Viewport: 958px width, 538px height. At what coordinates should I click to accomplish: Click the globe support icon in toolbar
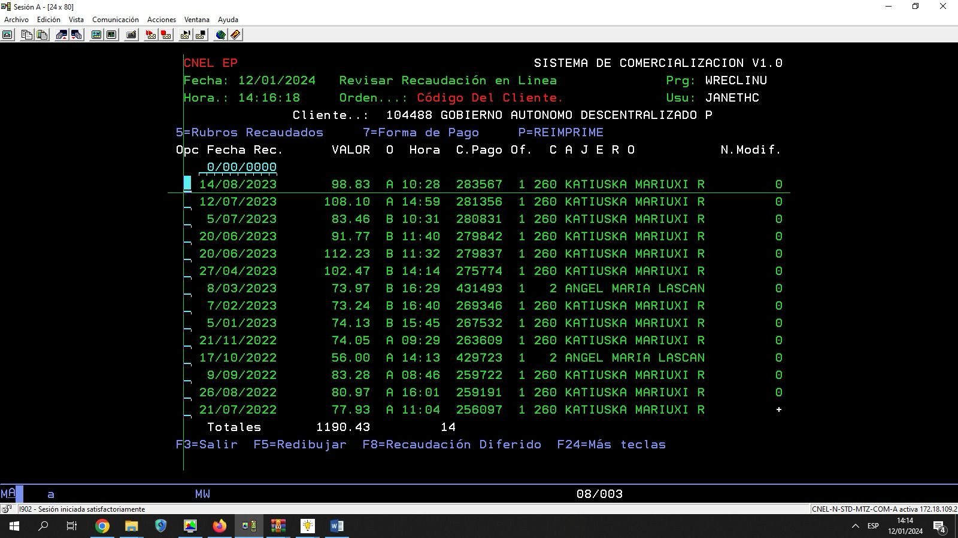coord(220,35)
